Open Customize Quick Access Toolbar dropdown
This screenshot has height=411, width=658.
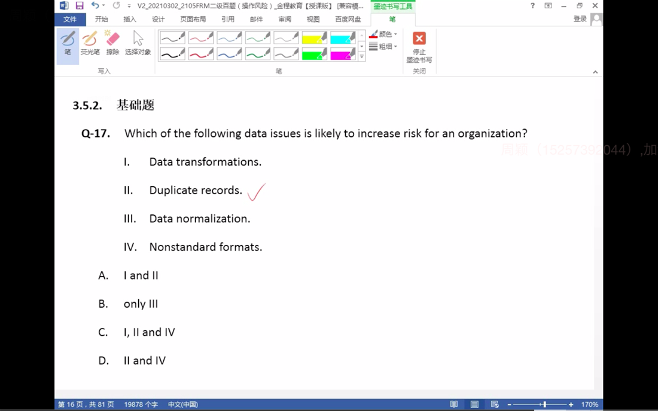(x=129, y=6)
